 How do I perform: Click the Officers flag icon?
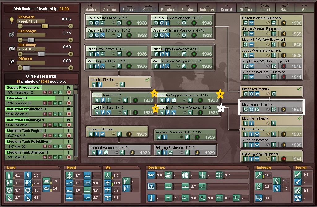(x=11, y=62)
